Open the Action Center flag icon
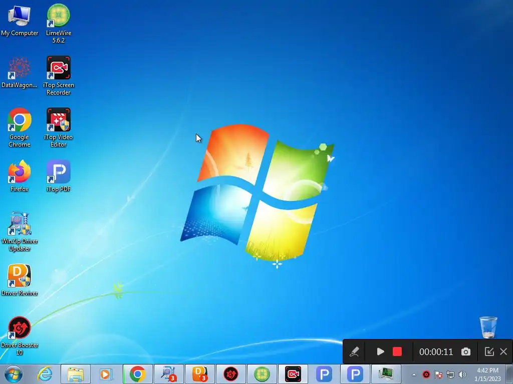Screen dimensions: 513x384 click(x=438, y=374)
